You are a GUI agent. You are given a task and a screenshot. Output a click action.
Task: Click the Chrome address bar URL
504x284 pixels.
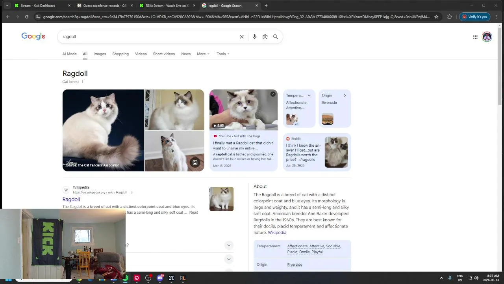[236, 17]
